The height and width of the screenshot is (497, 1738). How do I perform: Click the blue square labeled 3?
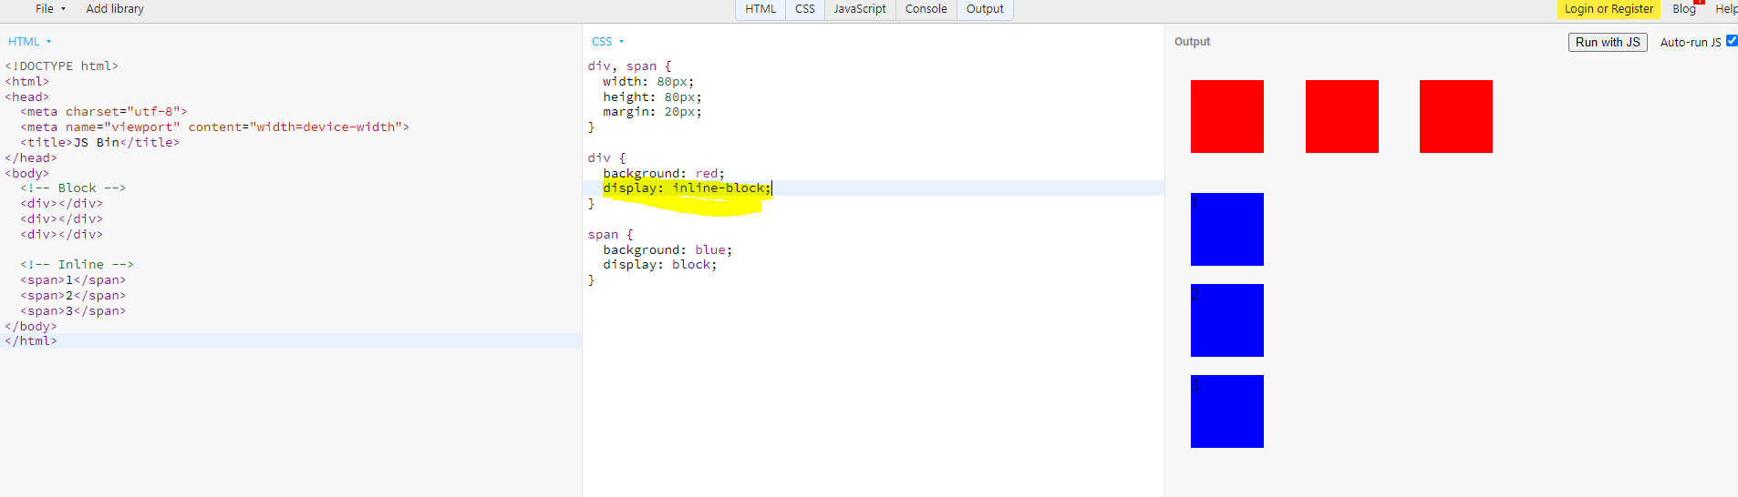[x=1227, y=411]
